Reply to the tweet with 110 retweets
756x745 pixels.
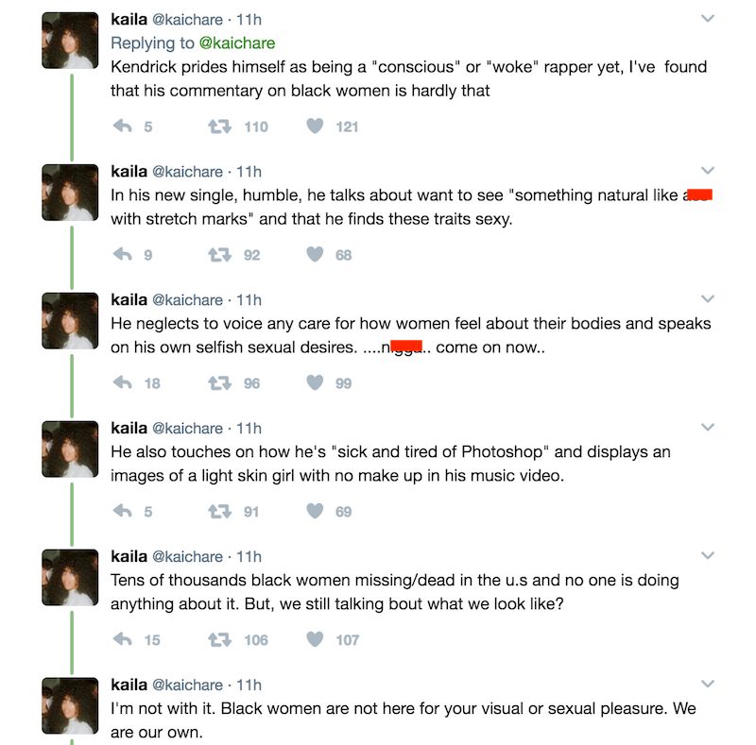[121, 127]
